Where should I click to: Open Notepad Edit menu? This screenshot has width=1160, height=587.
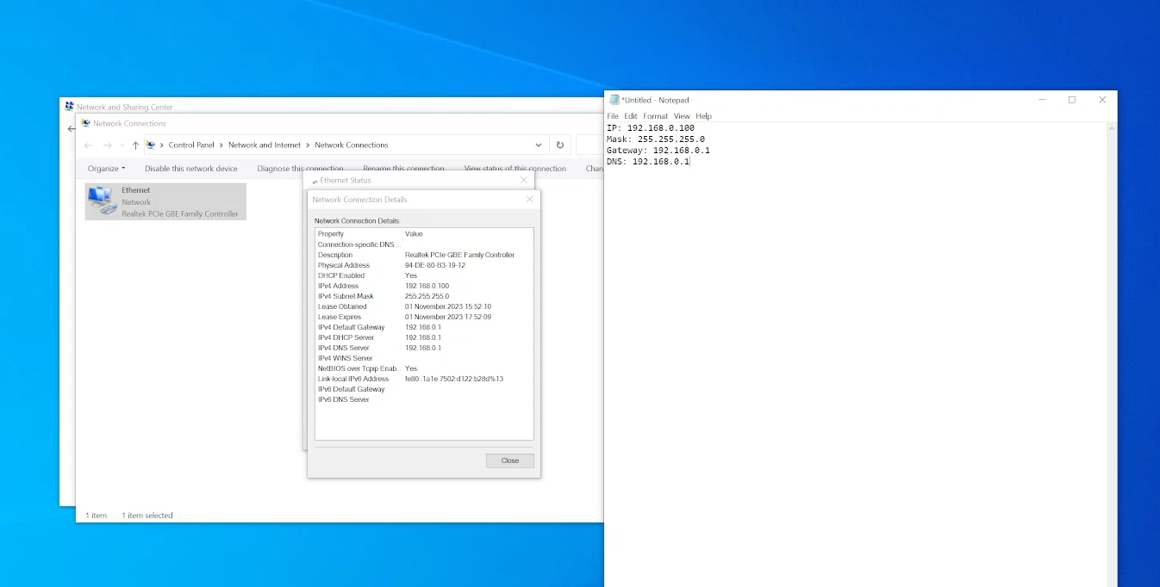[631, 116]
